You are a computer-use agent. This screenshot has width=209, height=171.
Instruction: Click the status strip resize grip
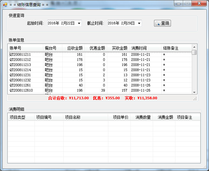tap(195, 99)
